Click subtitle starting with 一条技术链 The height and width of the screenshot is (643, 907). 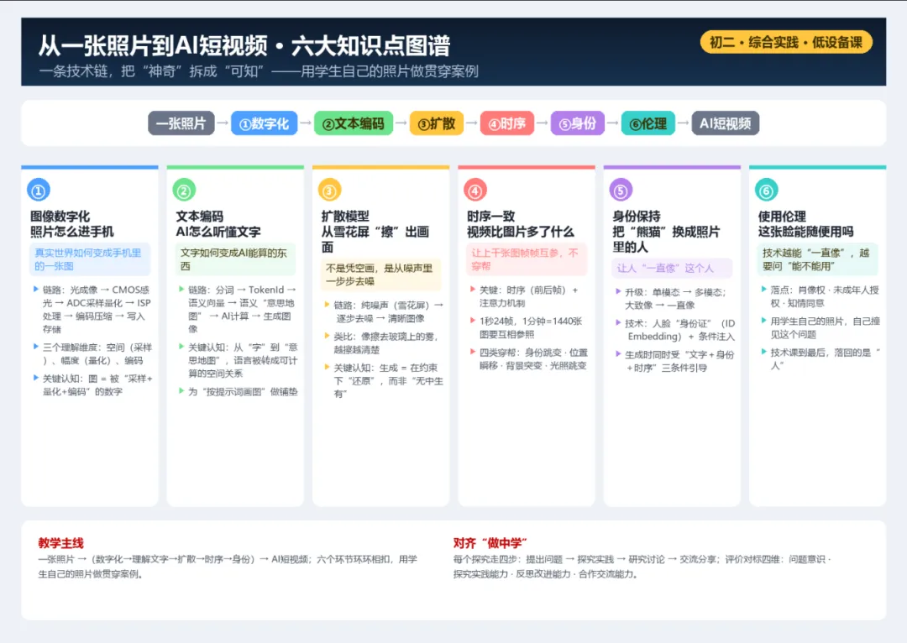point(259,71)
